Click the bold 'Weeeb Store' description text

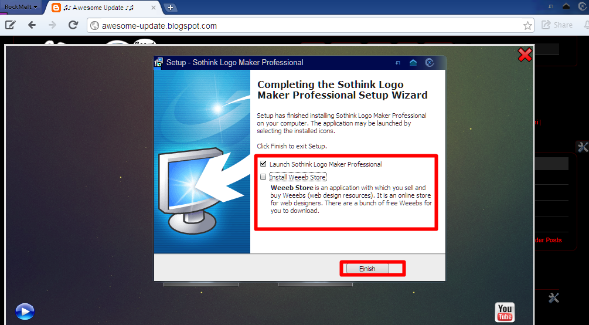point(292,187)
